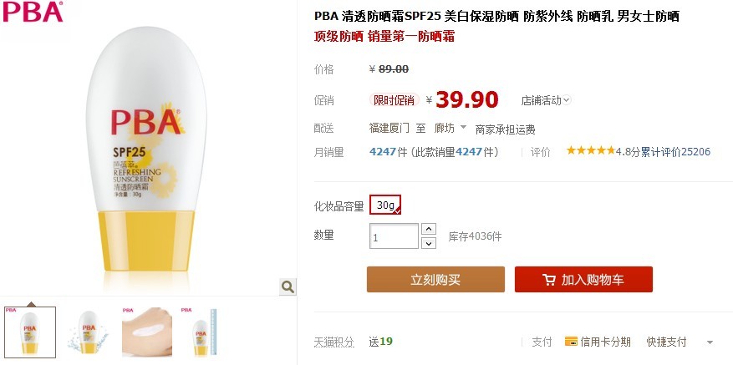View the skin swatch texture thumbnail
The image size is (733, 365).
point(147,332)
